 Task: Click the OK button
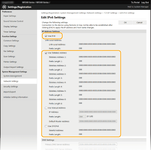click(125, 22)
